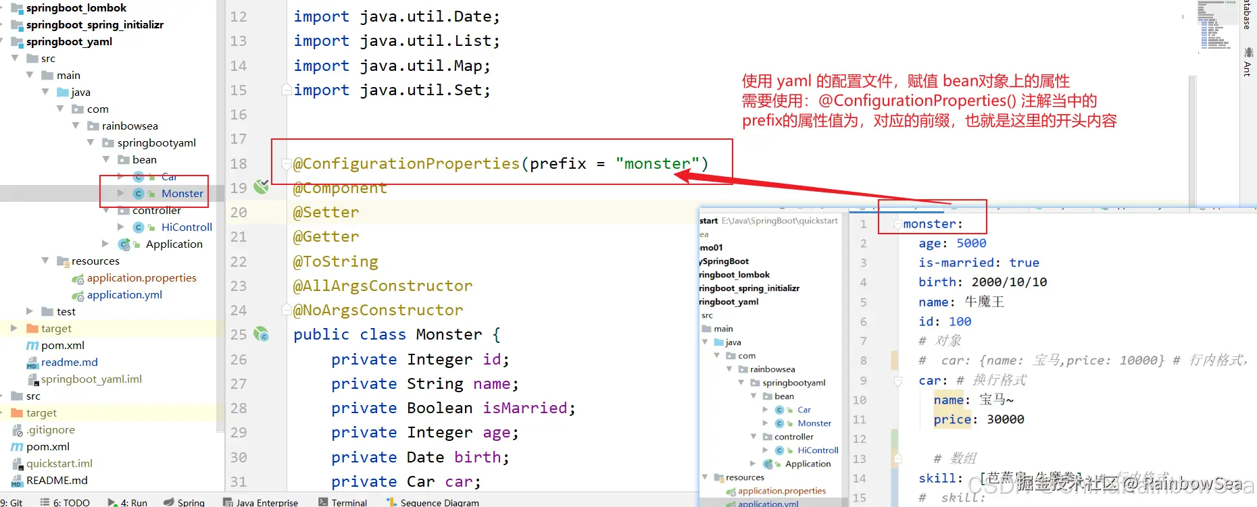The image size is (1257, 507).
Task: Open the Database side panel
Action: pos(1248,15)
